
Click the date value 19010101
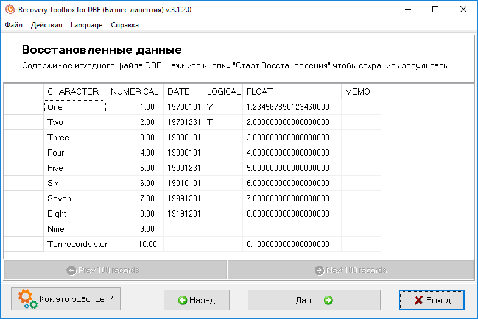[183, 183]
